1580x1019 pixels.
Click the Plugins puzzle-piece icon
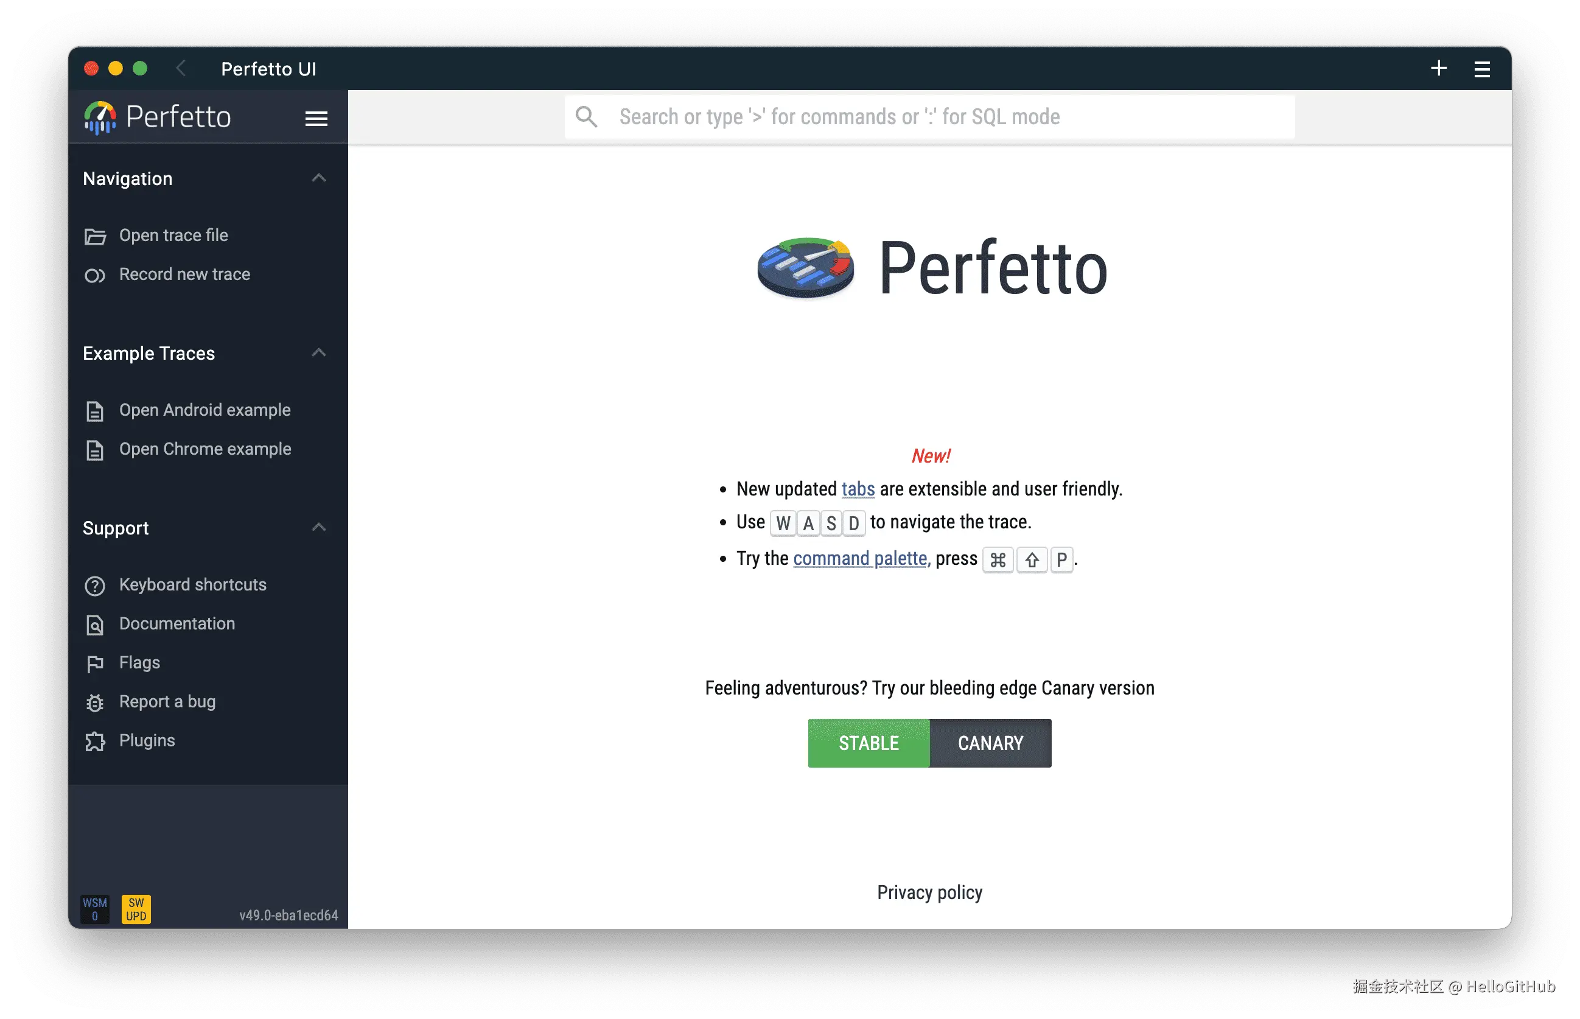94,741
